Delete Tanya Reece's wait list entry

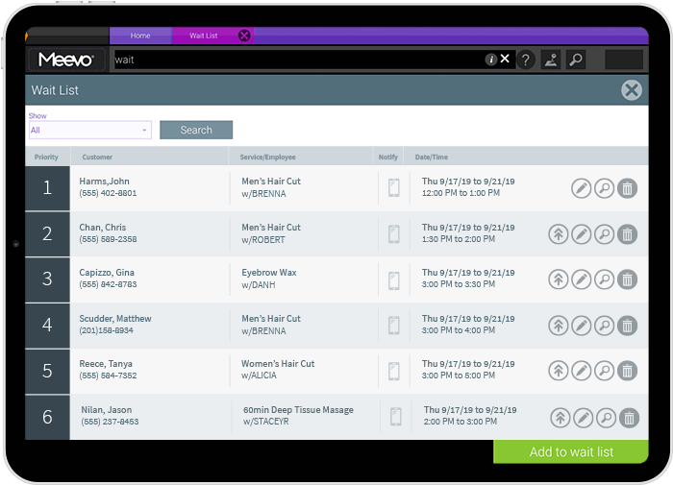tap(627, 371)
